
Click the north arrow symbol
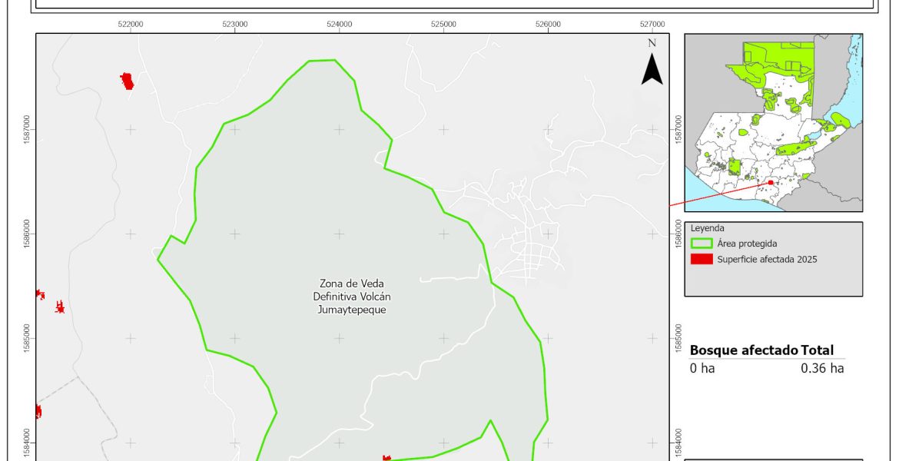point(652,69)
